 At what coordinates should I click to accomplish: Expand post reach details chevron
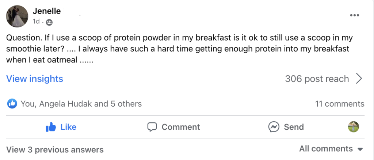[x=359, y=79]
